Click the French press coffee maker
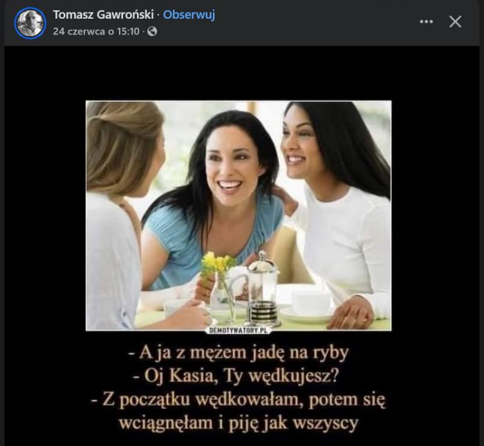This screenshot has height=446, width=484. [x=263, y=288]
